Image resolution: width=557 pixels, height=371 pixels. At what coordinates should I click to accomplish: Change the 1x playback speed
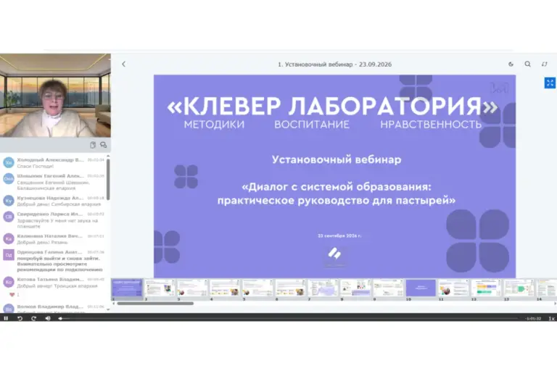point(551,318)
